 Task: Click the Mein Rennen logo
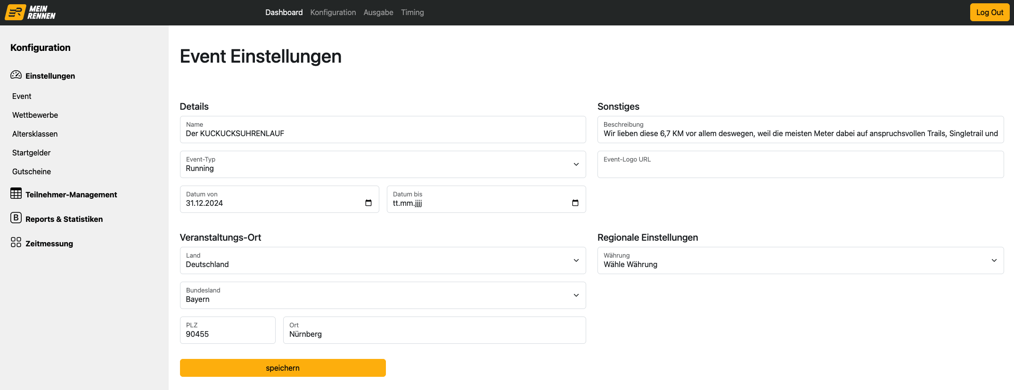pos(30,13)
